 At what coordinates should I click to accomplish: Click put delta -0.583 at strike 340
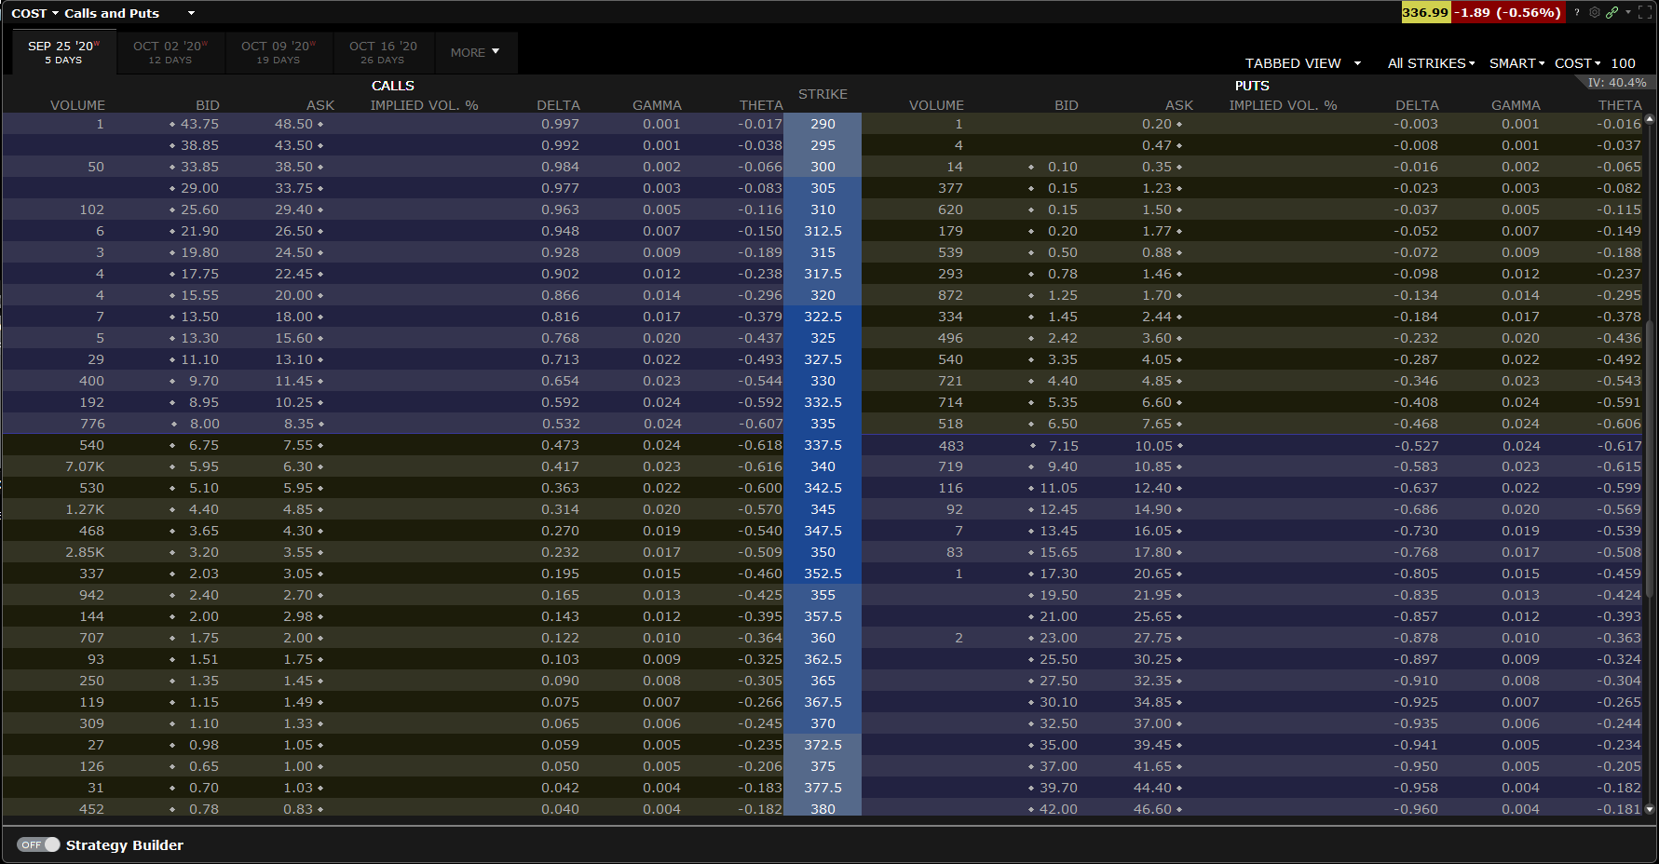coord(1416,466)
